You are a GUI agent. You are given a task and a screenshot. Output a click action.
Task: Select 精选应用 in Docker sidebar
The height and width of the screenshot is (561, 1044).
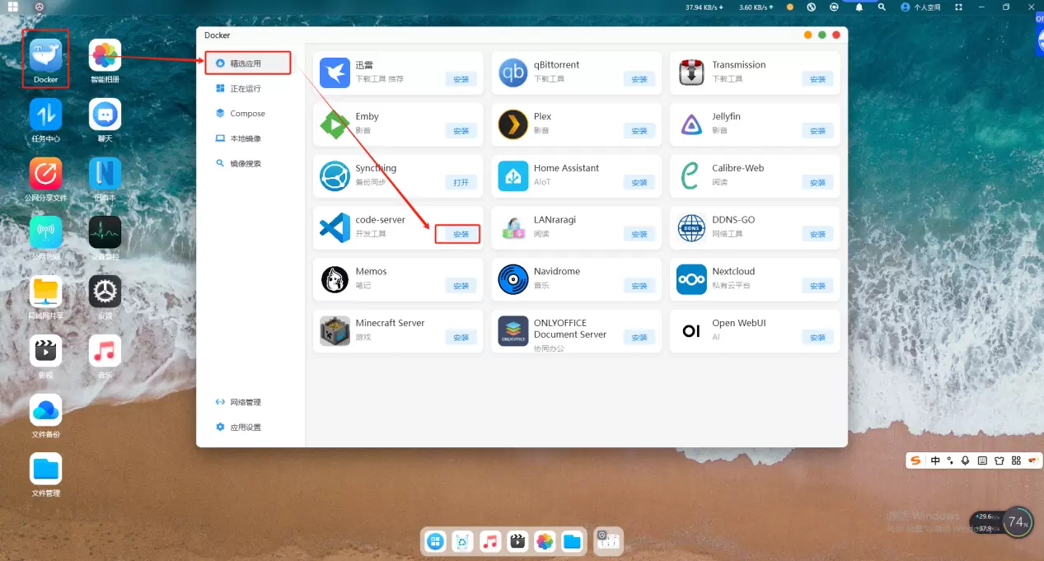coord(246,63)
